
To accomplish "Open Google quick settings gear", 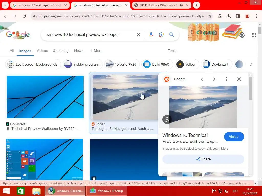I will point(242,35).
